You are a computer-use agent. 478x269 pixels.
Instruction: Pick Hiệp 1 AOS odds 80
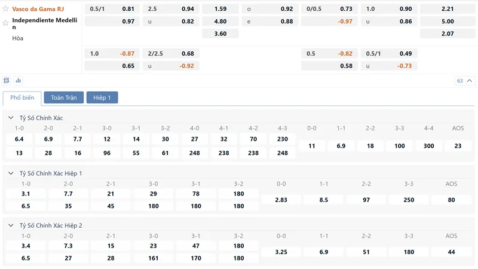(x=452, y=200)
